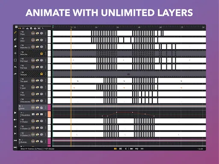The width and height of the screenshot is (219, 164).
Task: Open the grid menu icon at top-left
Action: coord(16,27)
